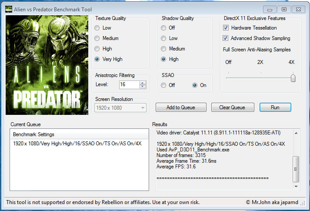
Task: Click the anisotropic Level input field
Action: coord(129,85)
